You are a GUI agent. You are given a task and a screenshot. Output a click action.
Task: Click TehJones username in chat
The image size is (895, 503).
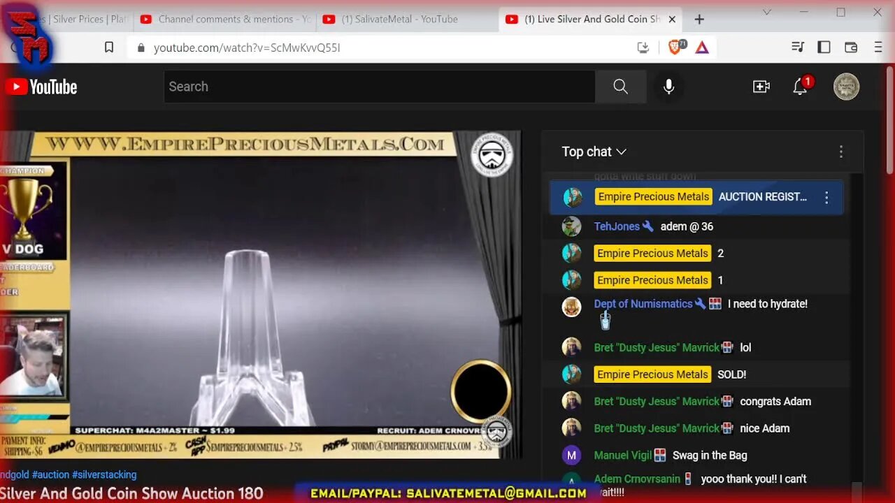(x=617, y=226)
